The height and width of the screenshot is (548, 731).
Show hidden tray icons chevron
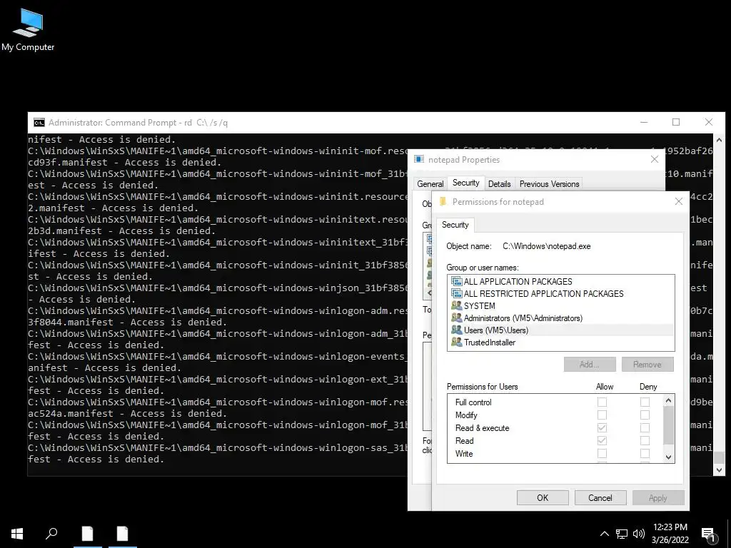coord(604,534)
